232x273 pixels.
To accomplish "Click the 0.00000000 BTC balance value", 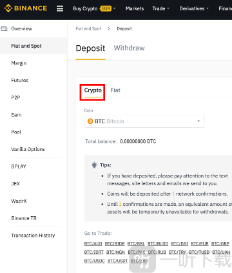I will click(138, 141).
